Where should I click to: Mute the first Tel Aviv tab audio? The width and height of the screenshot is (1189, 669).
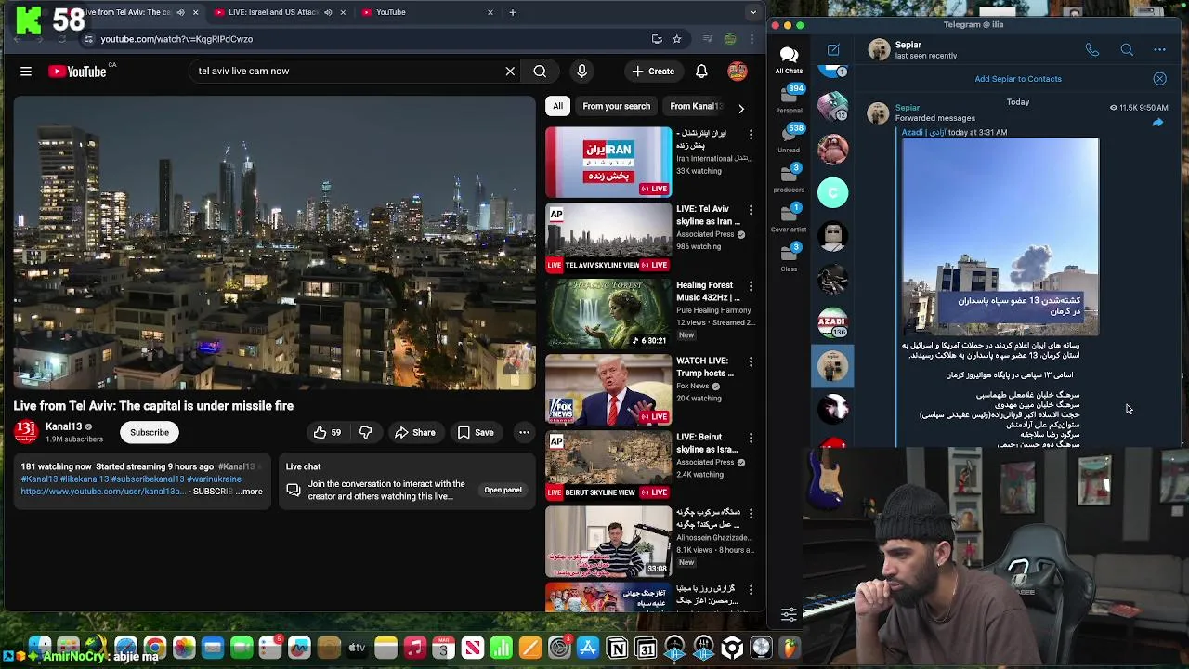180,12
